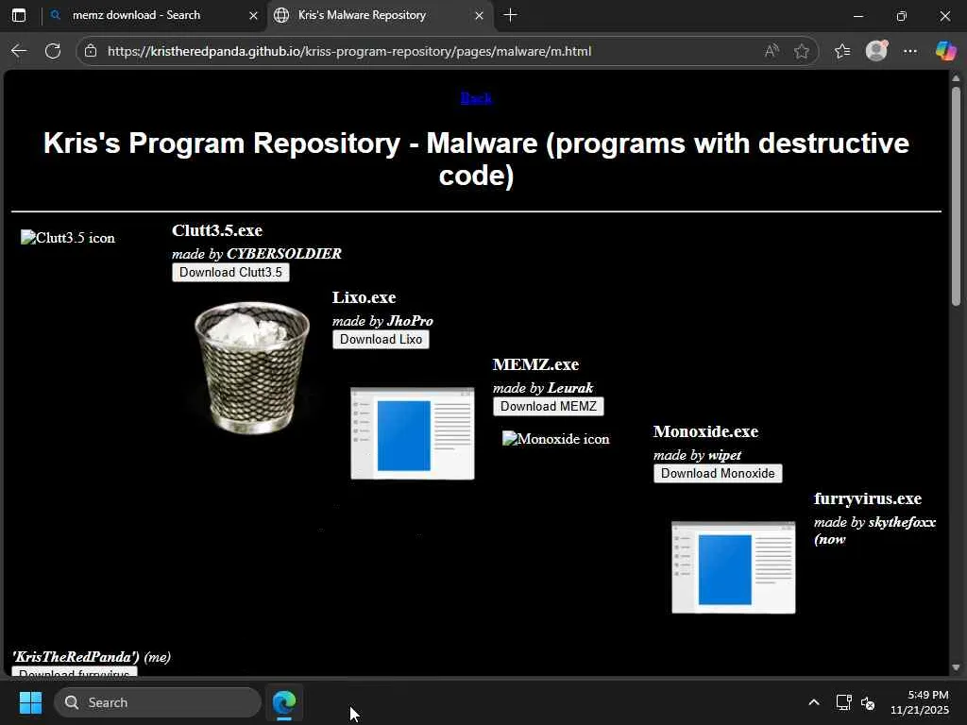Image resolution: width=967 pixels, height=725 pixels.
Task: Click the 'made by JhoPro' text
Action: coord(382,321)
